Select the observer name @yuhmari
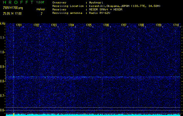This screenshot has width=183, height=116. pos(96,3)
